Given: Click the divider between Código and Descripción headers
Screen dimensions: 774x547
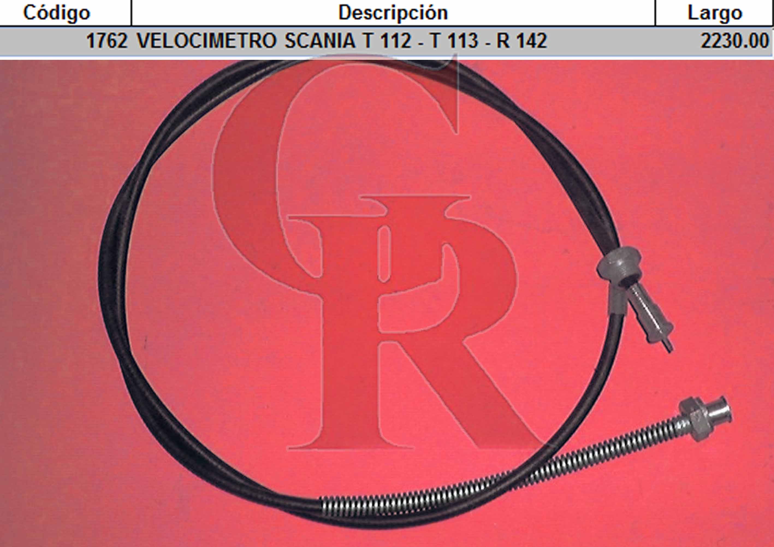Looking at the screenshot, I should tap(131, 13).
